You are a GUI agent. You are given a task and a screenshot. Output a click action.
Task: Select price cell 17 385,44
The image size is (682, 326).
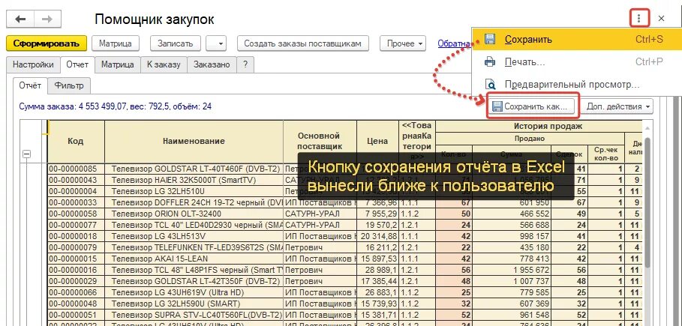(377, 281)
